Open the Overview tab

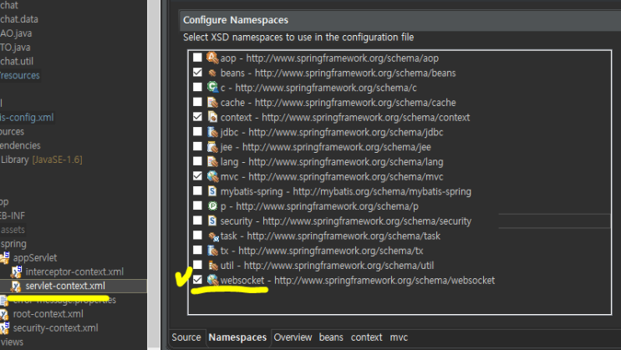click(x=293, y=337)
